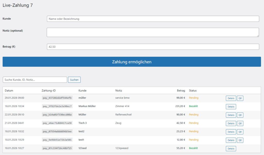264x155 pixels.
Task: Focus the Notiz (optional) text area
Action: pyautogui.click(x=153, y=32)
